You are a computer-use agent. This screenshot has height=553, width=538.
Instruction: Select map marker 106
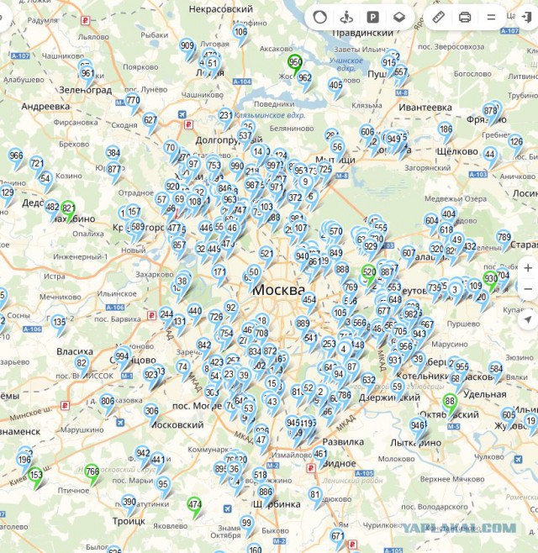240,32
